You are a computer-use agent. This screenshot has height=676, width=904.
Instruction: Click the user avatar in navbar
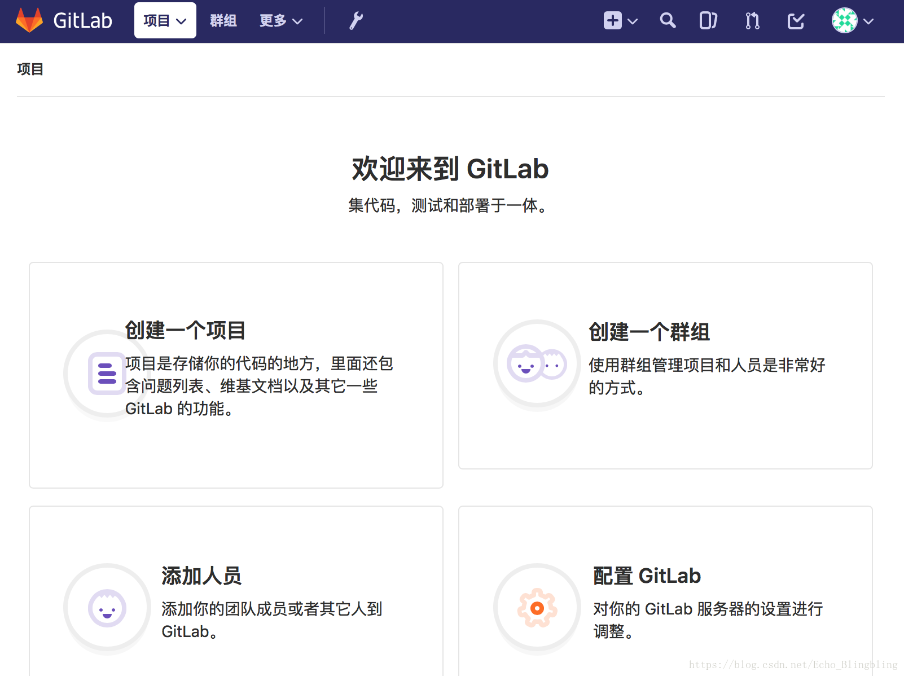tap(844, 21)
